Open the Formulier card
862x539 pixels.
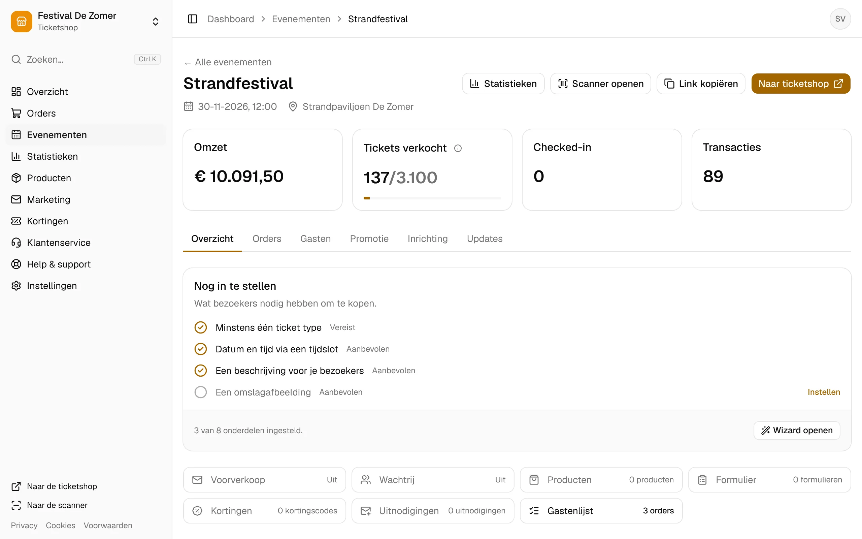click(x=770, y=480)
